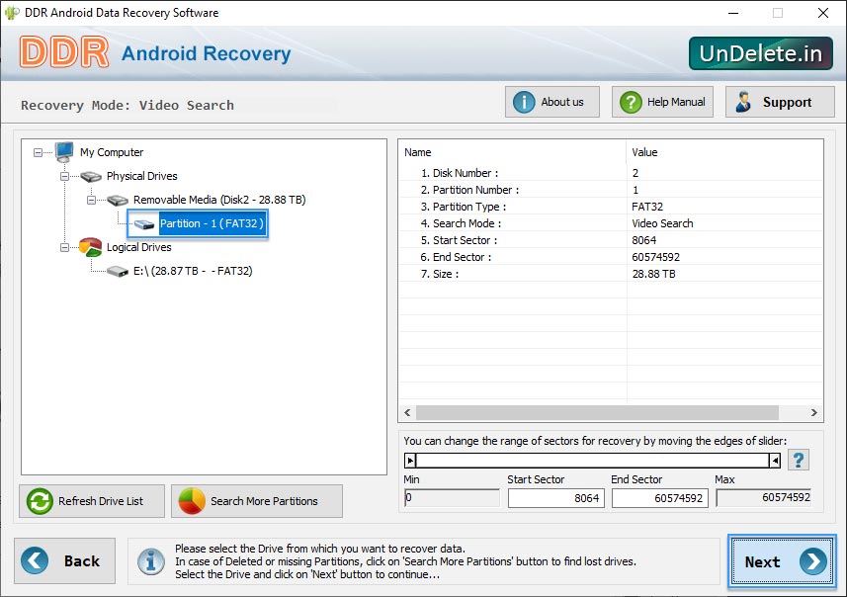Image resolution: width=847 pixels, height=597 pixels.
Task: Click the Value column header
Action: pos(724,152)
